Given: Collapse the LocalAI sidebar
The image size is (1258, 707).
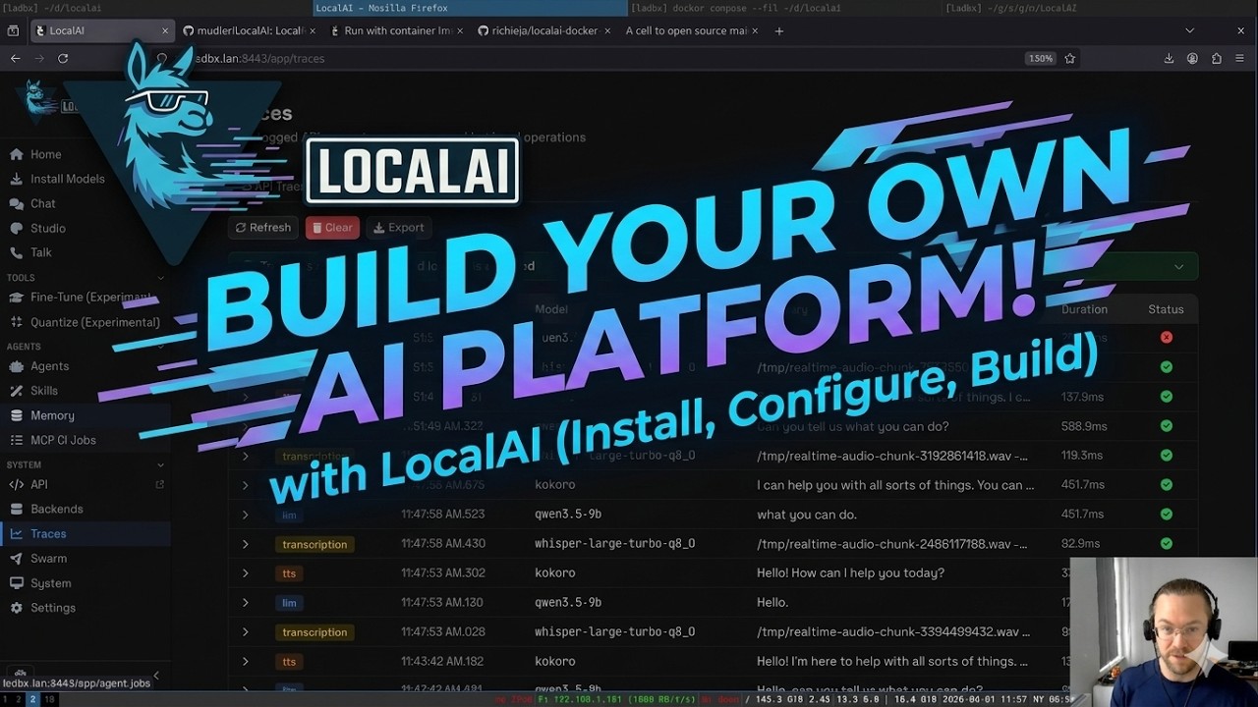Looking at the screenshot, I should pyautogui.click(x=156, y=676).
